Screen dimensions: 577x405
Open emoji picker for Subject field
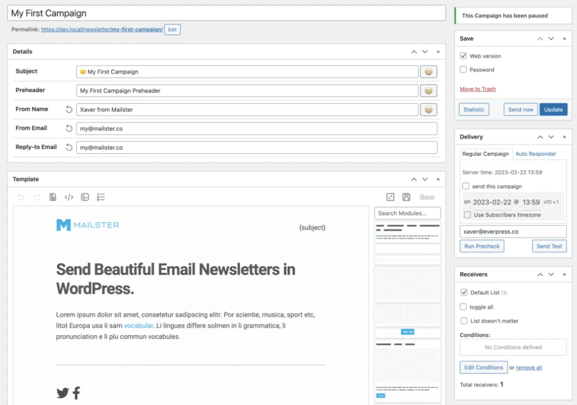[x=428, y=72]
